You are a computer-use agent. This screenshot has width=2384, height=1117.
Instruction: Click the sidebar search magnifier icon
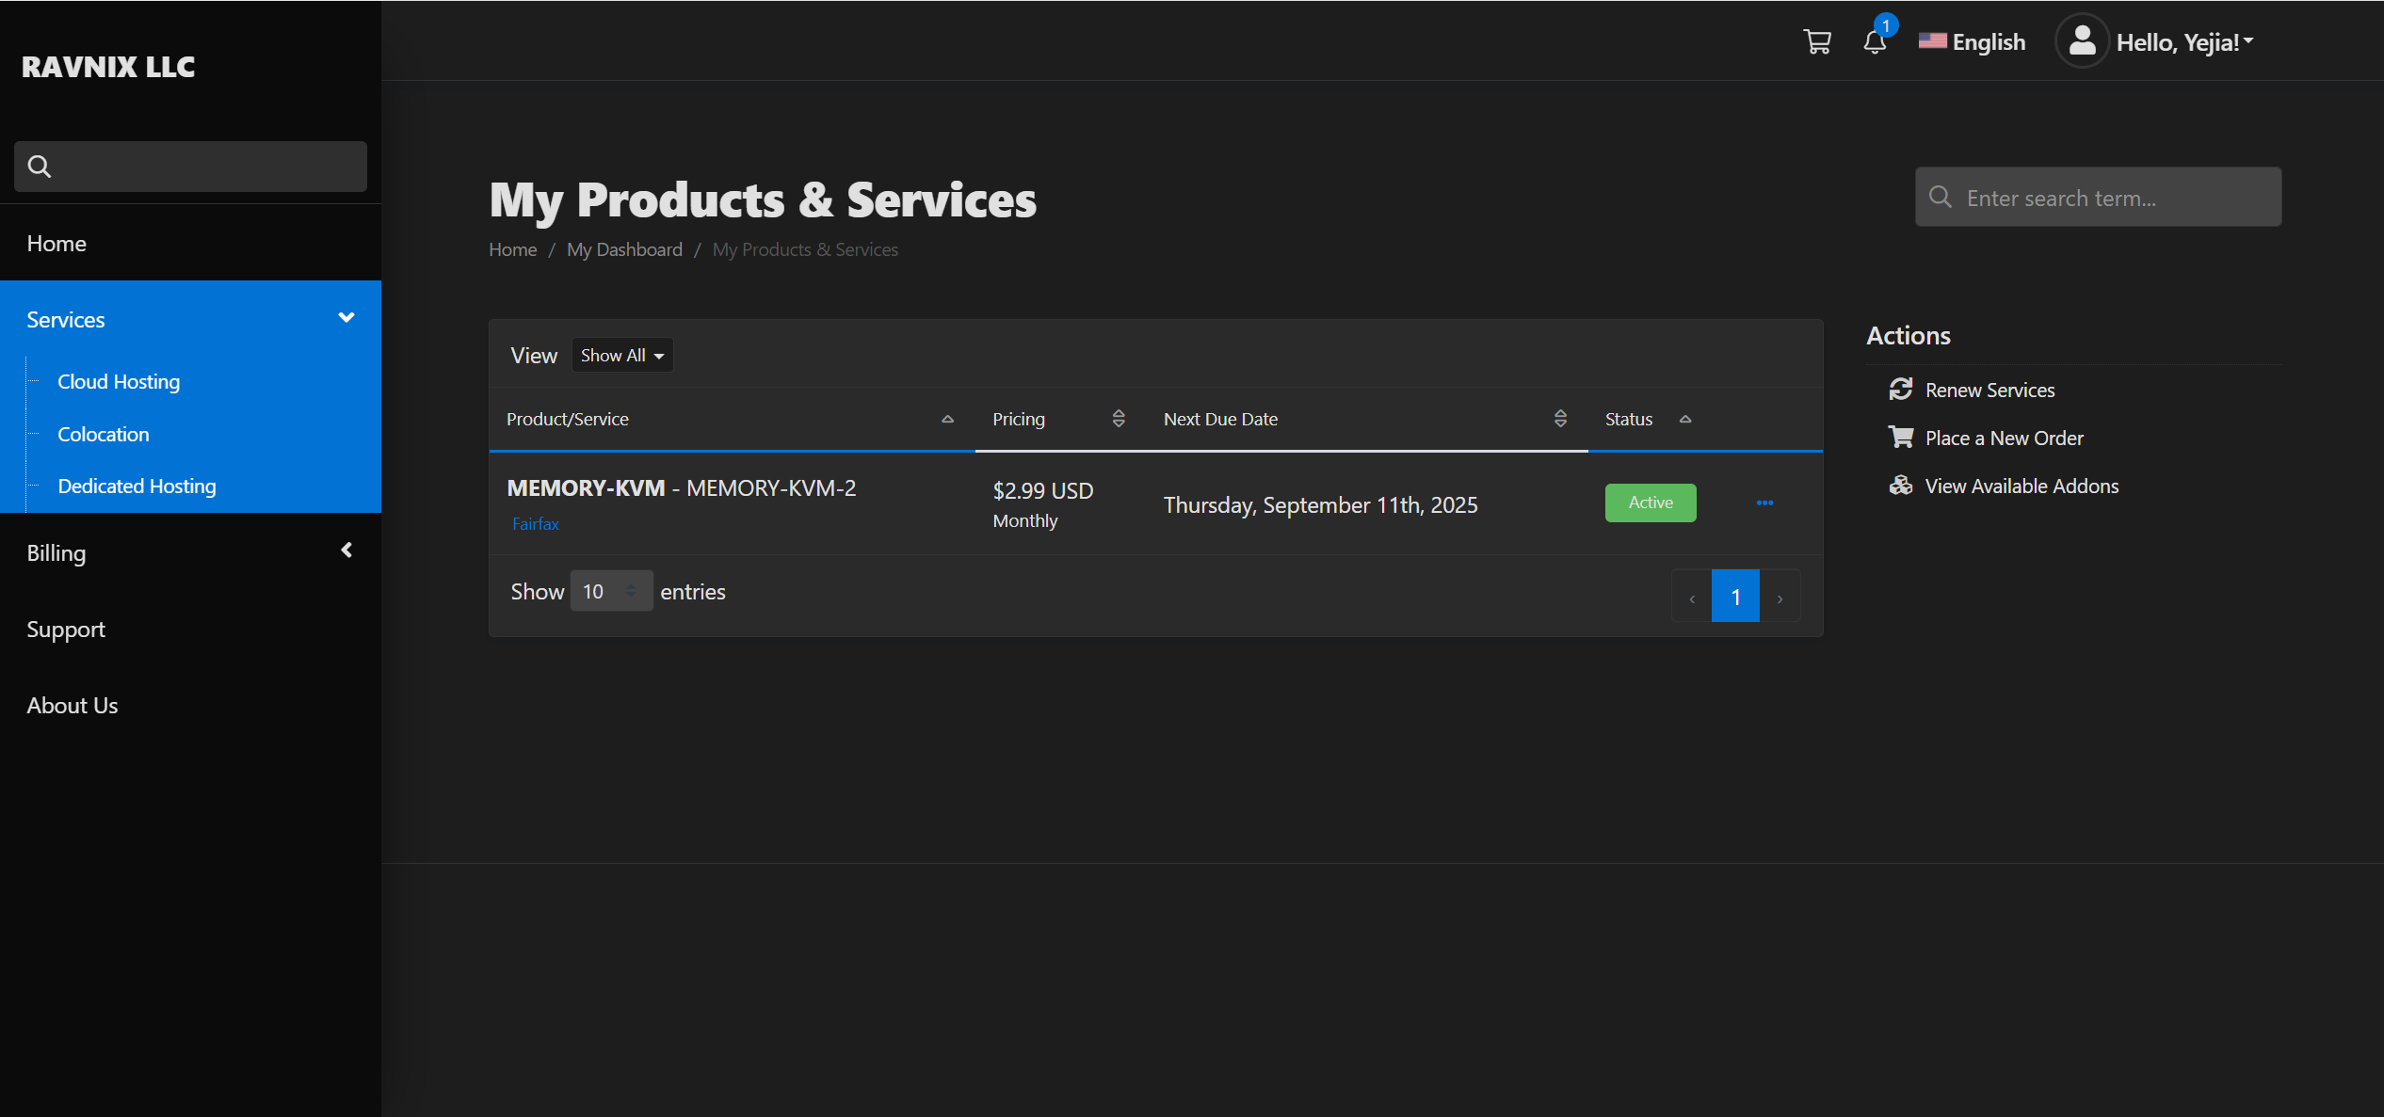(x=40, y=167)
